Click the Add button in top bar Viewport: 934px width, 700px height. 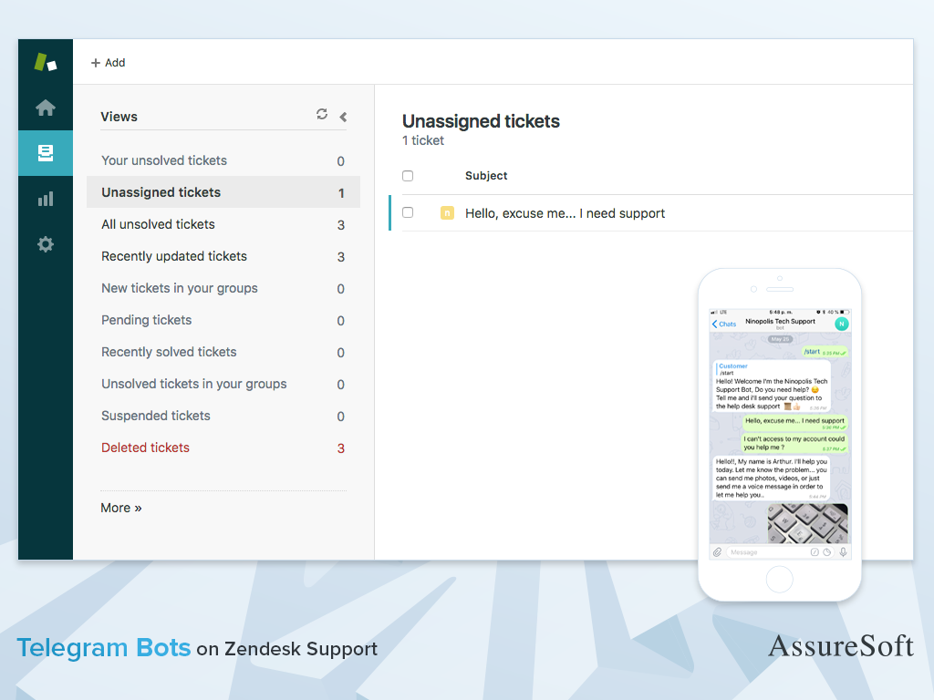[109, 63]
